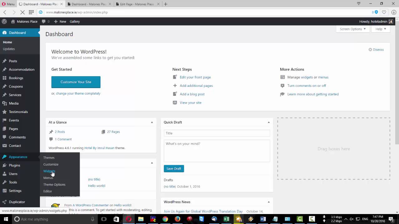
Task: Select Themes in Appearance submenu
Action: 49,158
